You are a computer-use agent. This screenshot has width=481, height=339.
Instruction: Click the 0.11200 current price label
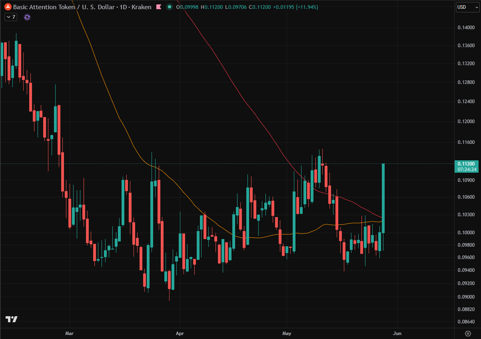(x=467, y=164)
